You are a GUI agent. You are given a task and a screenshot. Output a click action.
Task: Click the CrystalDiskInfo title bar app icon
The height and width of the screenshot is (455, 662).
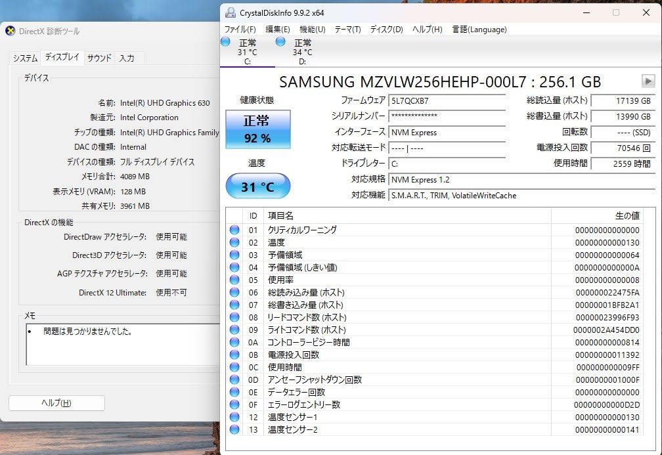230,12
